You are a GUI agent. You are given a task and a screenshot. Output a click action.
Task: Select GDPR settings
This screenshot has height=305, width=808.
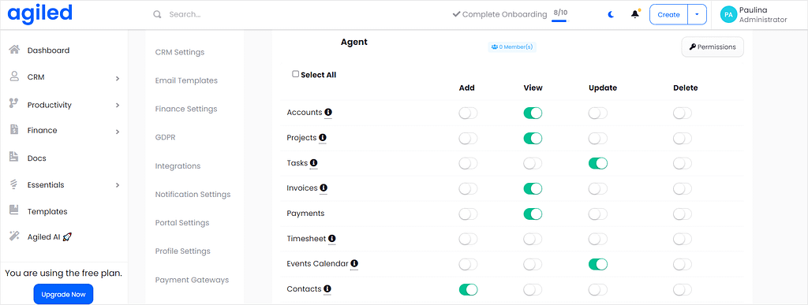tap(166, 137)
